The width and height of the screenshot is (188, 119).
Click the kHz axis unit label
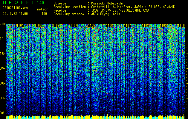pos(3,24)
